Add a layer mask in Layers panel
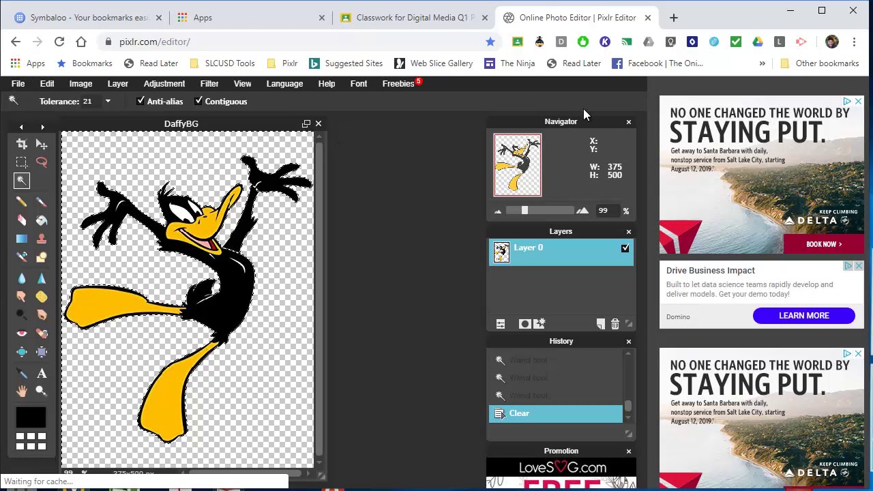Viewport: 873px width, 491px height. 524,324
